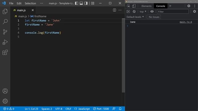Click the console prompt arrow
198x111 pixels.
coord(127,26)
